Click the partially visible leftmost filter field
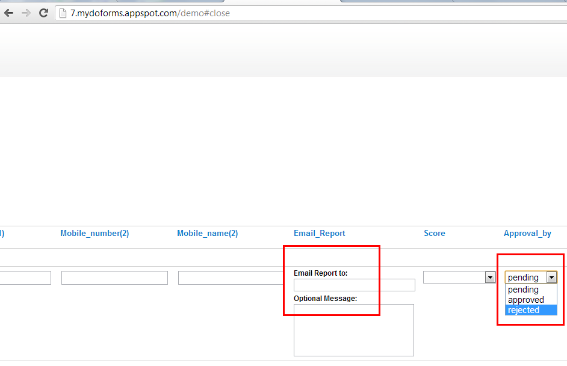The width and height of the screenshot is (567, 366). click(x=25, y=278)
